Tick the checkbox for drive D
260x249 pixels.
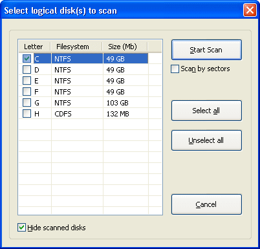click(27, 69)
